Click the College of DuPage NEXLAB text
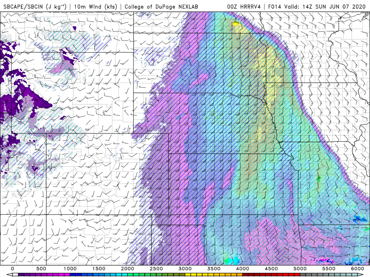Image resolution: width=370 pixels, height=277 pixels. (x=161, y=6)
